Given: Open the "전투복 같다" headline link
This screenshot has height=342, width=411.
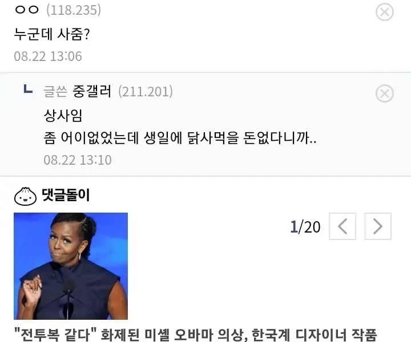Looking at the screenshot, I should pyautogui.click(x=196, y=335).
